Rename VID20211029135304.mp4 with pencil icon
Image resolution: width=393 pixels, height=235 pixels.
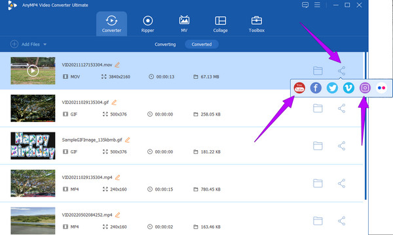[x=117, y=178]
